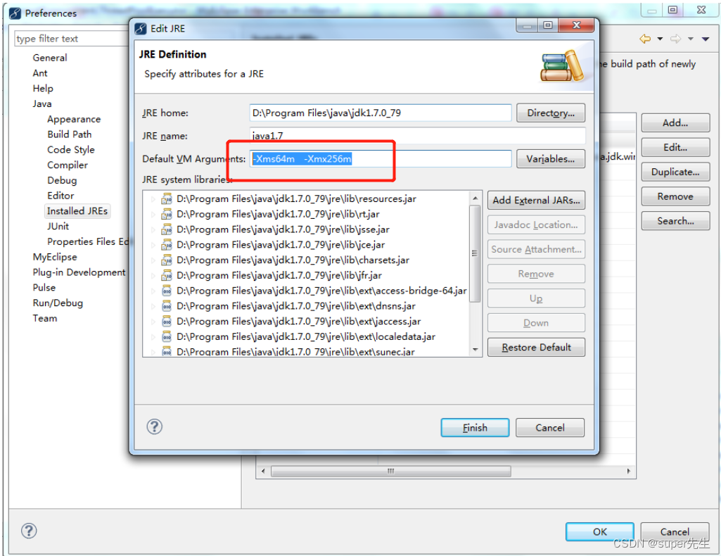Click Add... in Installed JREs page
This screenshot has height=556, width=721.
[x=675, y=122]
